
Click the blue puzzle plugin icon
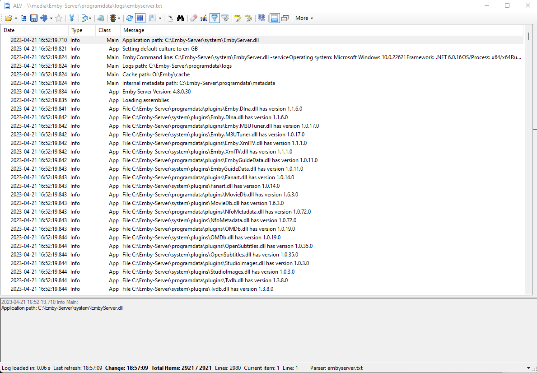tap(44, 18)
